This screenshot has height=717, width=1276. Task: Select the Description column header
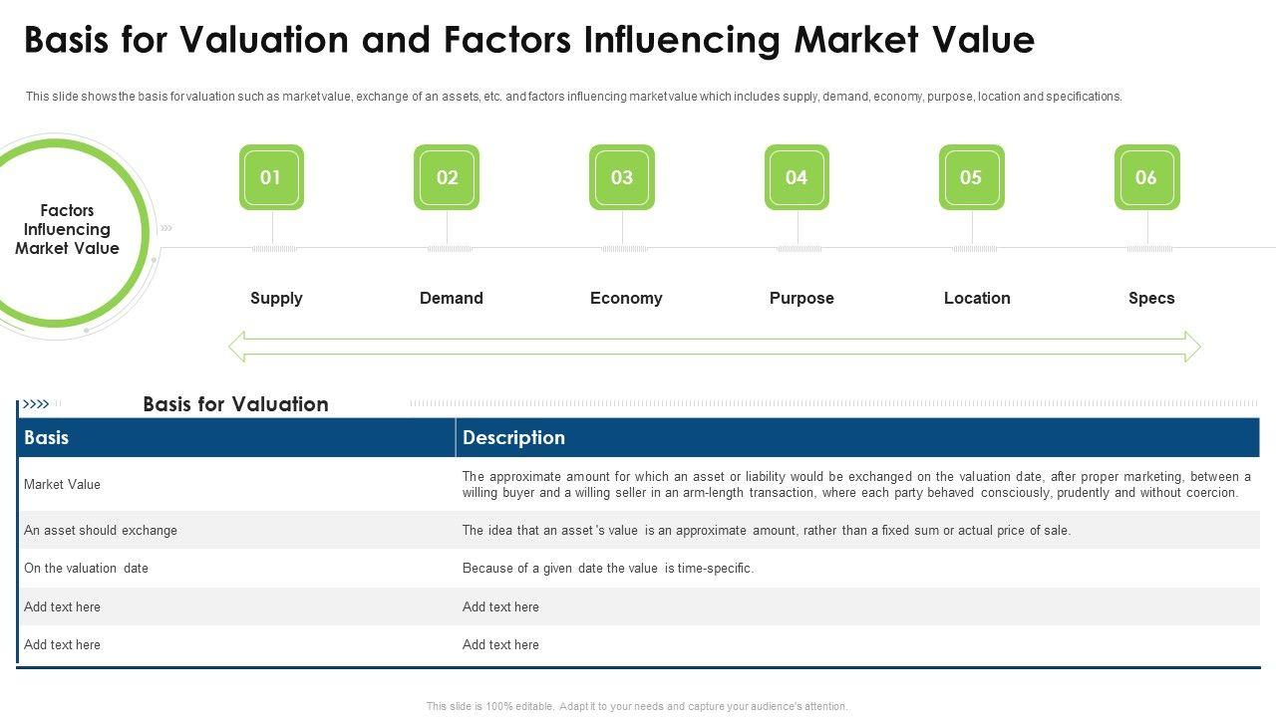513,437
